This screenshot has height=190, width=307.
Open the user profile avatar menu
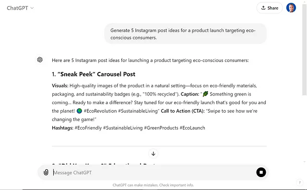pyautogui.click(x=291, y=8)
